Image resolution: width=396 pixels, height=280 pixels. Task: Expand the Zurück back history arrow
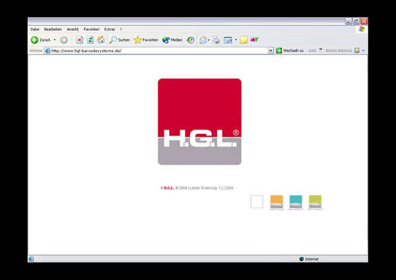[x=55, y=40]
